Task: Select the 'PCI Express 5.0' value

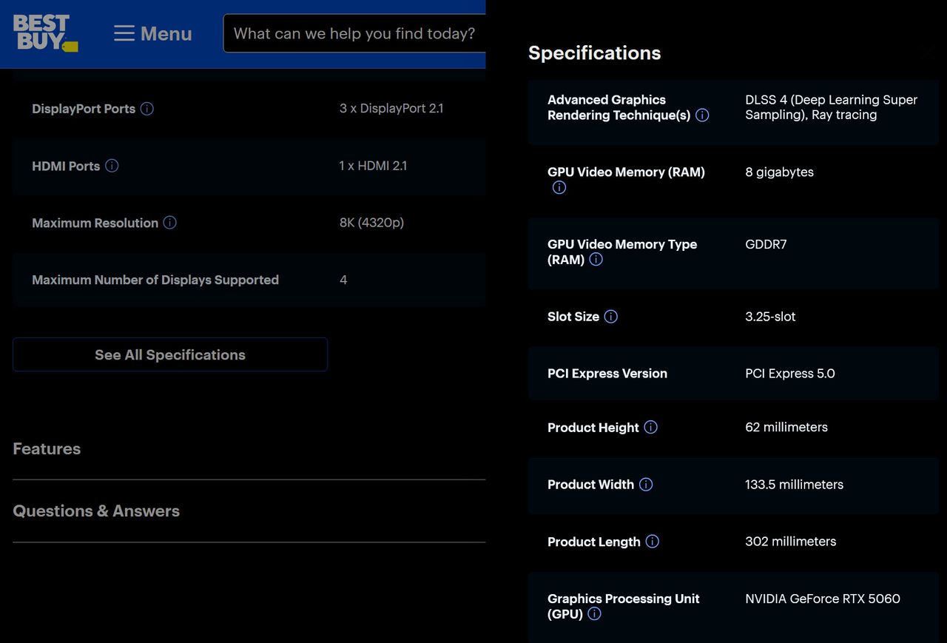Action: [x=790, y=374]
